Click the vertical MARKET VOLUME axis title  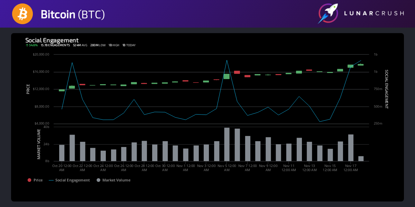pyautogui.click(x=39, y=144)
